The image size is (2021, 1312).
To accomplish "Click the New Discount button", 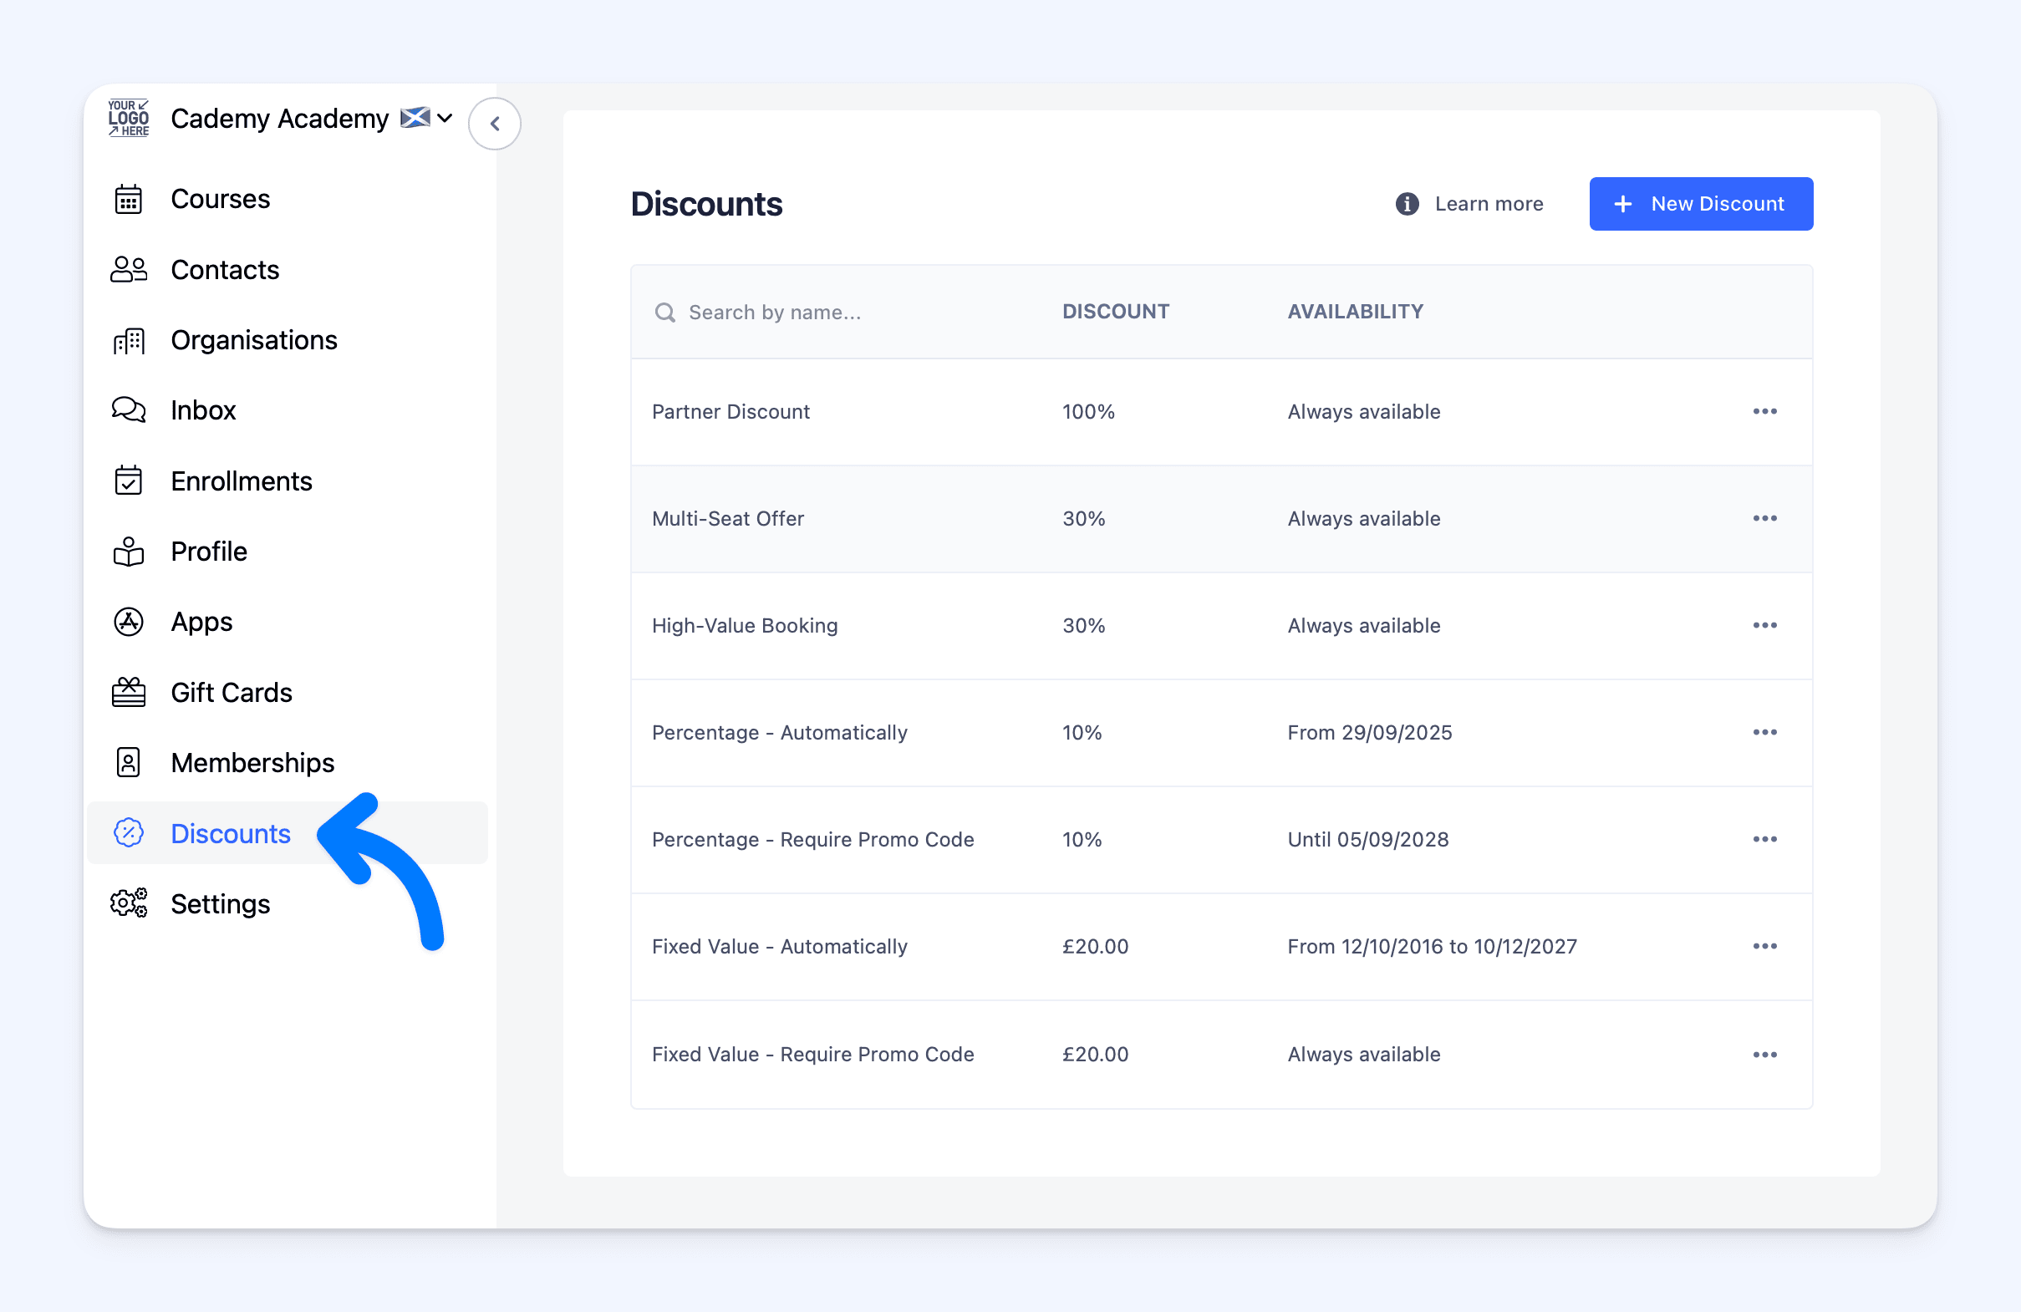I will coord(1700,204).
